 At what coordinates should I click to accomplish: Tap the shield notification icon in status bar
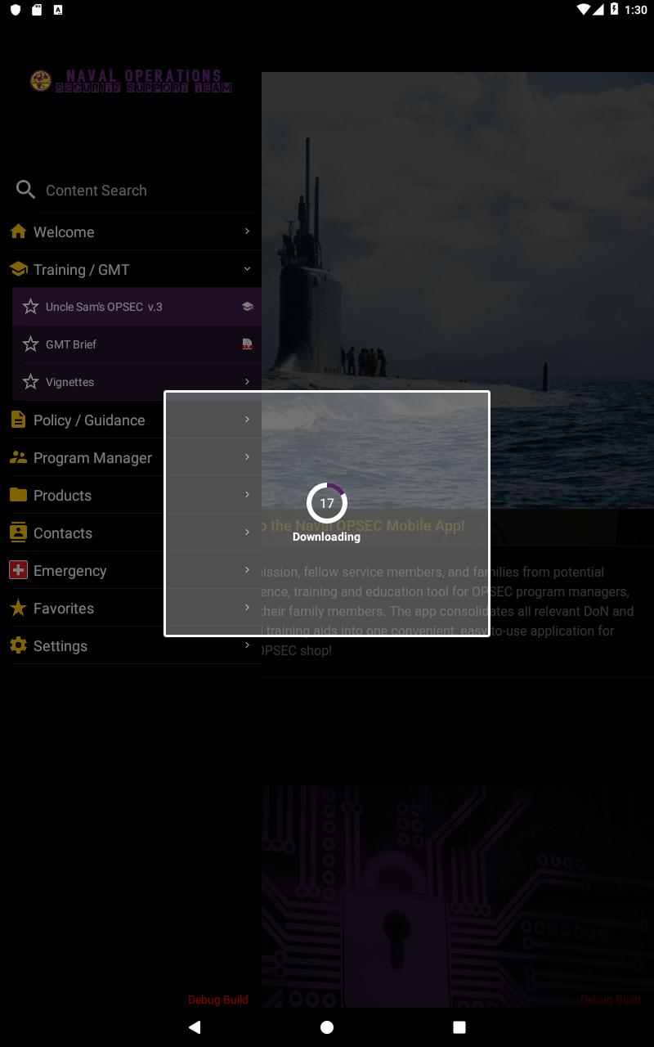pos(15,10)
